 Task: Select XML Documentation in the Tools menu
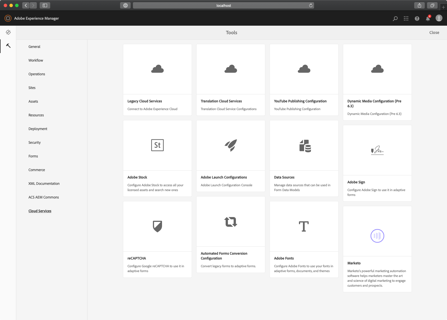pyautogui.click(x=44, y=184)
